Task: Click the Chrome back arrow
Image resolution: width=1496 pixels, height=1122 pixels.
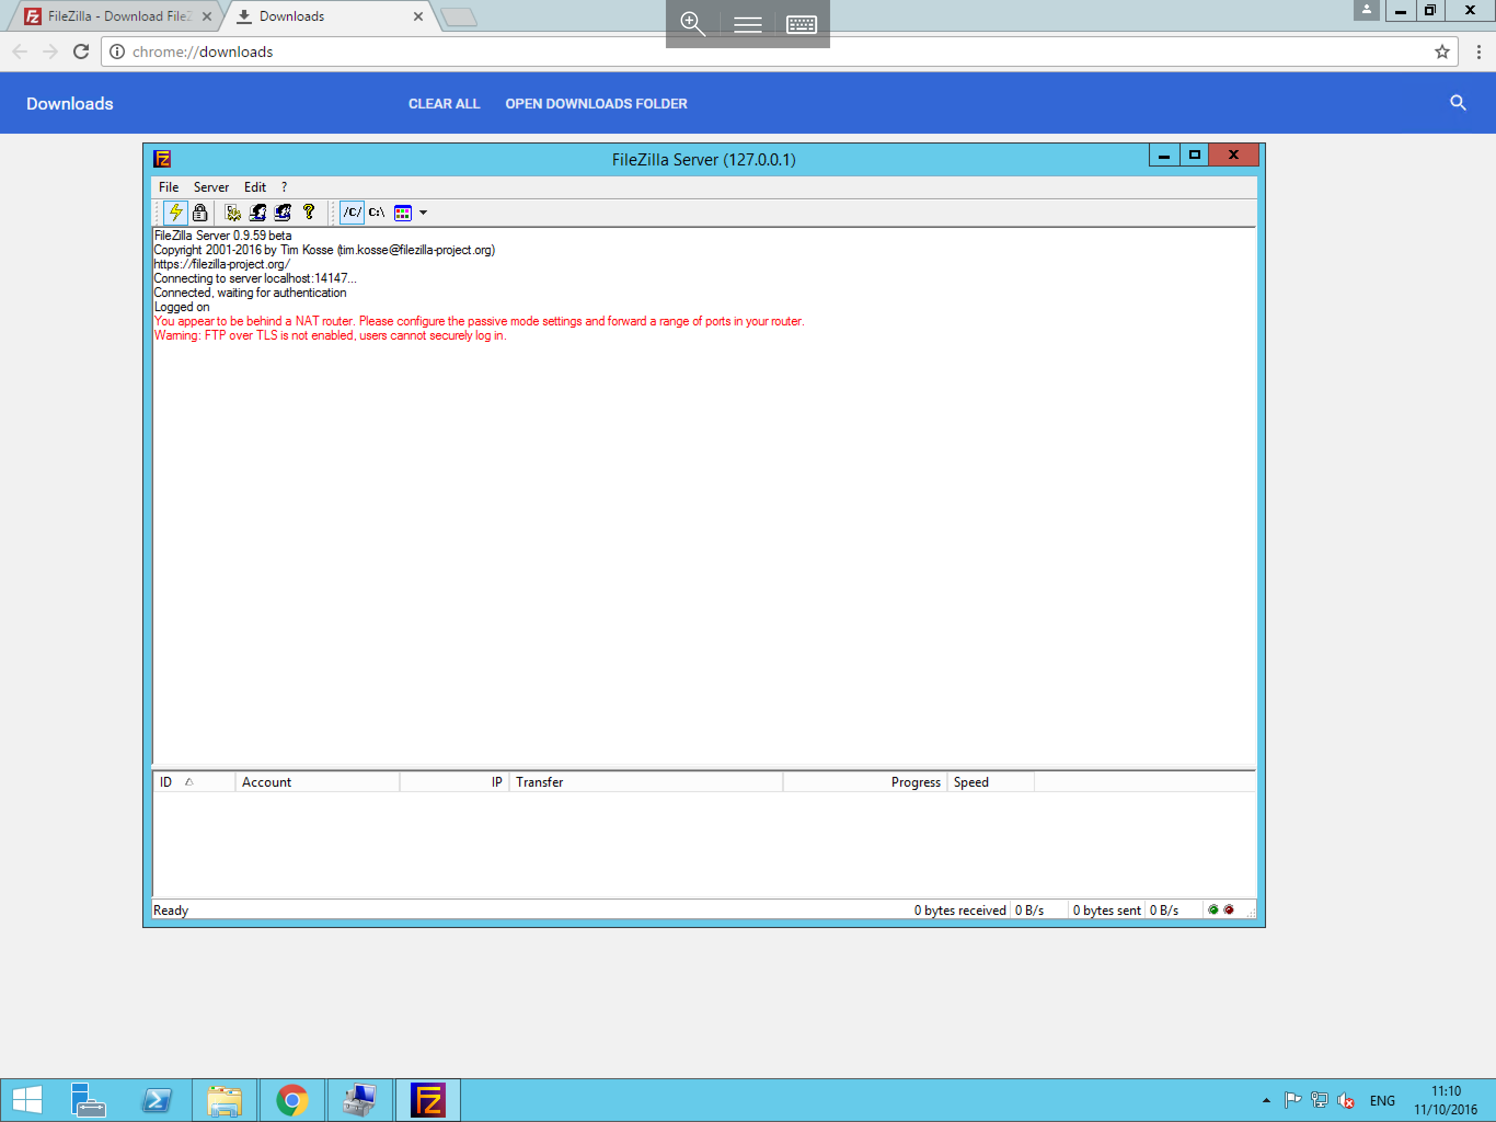Action: click(20, 51)
